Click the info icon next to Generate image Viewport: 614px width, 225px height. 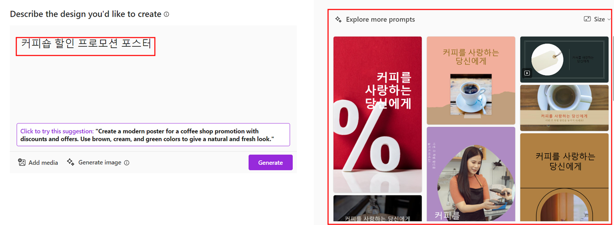[127, 163]
